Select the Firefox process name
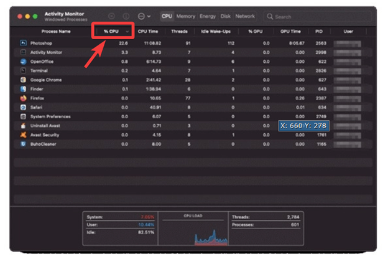The height and width of the screenshot is (264, 388). 37,98
